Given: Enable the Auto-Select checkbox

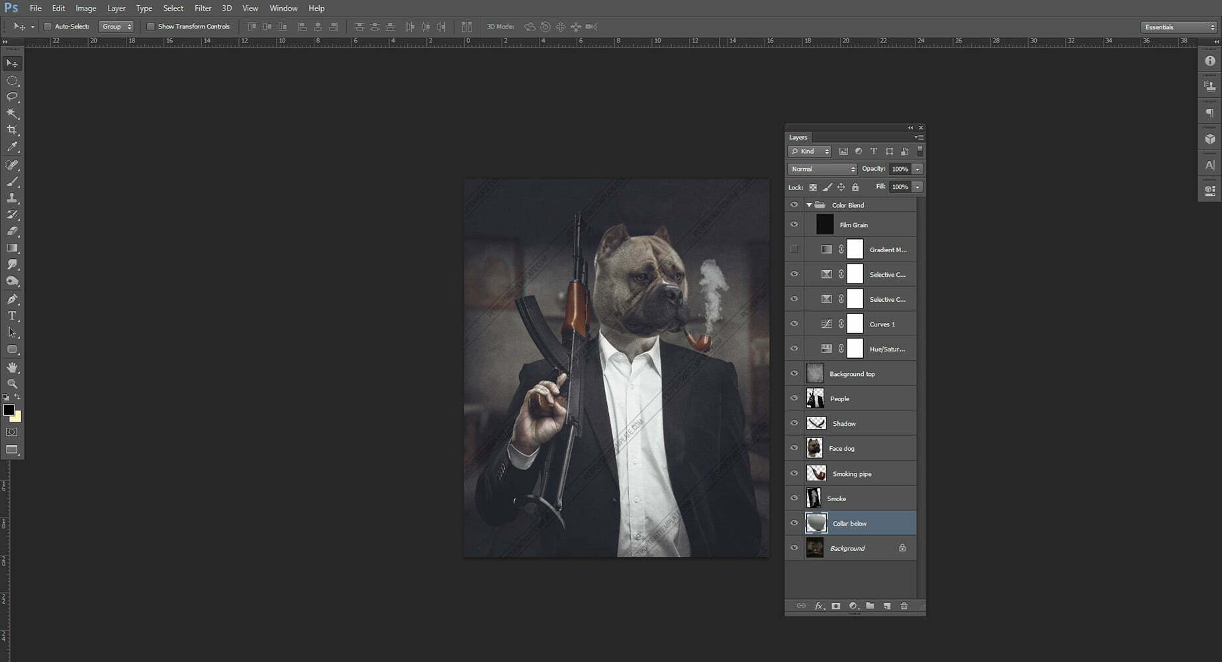Looking at the screenshot, I should click(48, 26).
